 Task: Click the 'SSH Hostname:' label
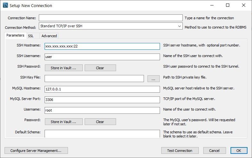(29, 45)
